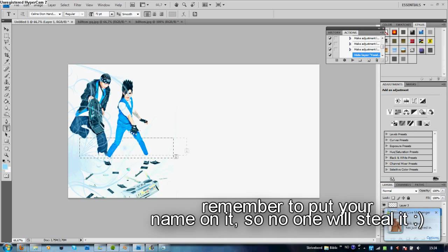448x252 pixels.
Task: Switch to the HISTORY tab
Action: coord(334,33)
